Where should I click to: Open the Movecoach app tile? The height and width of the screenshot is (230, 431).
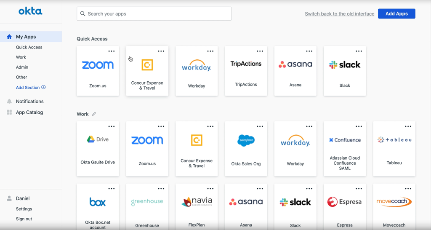[394, 207]
